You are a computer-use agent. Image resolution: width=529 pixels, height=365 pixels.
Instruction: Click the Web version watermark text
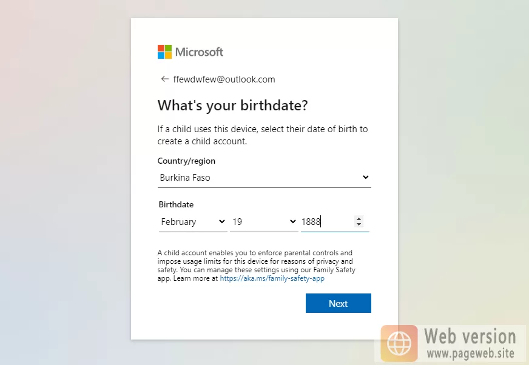pyautogui.click(x=470, y=337)
